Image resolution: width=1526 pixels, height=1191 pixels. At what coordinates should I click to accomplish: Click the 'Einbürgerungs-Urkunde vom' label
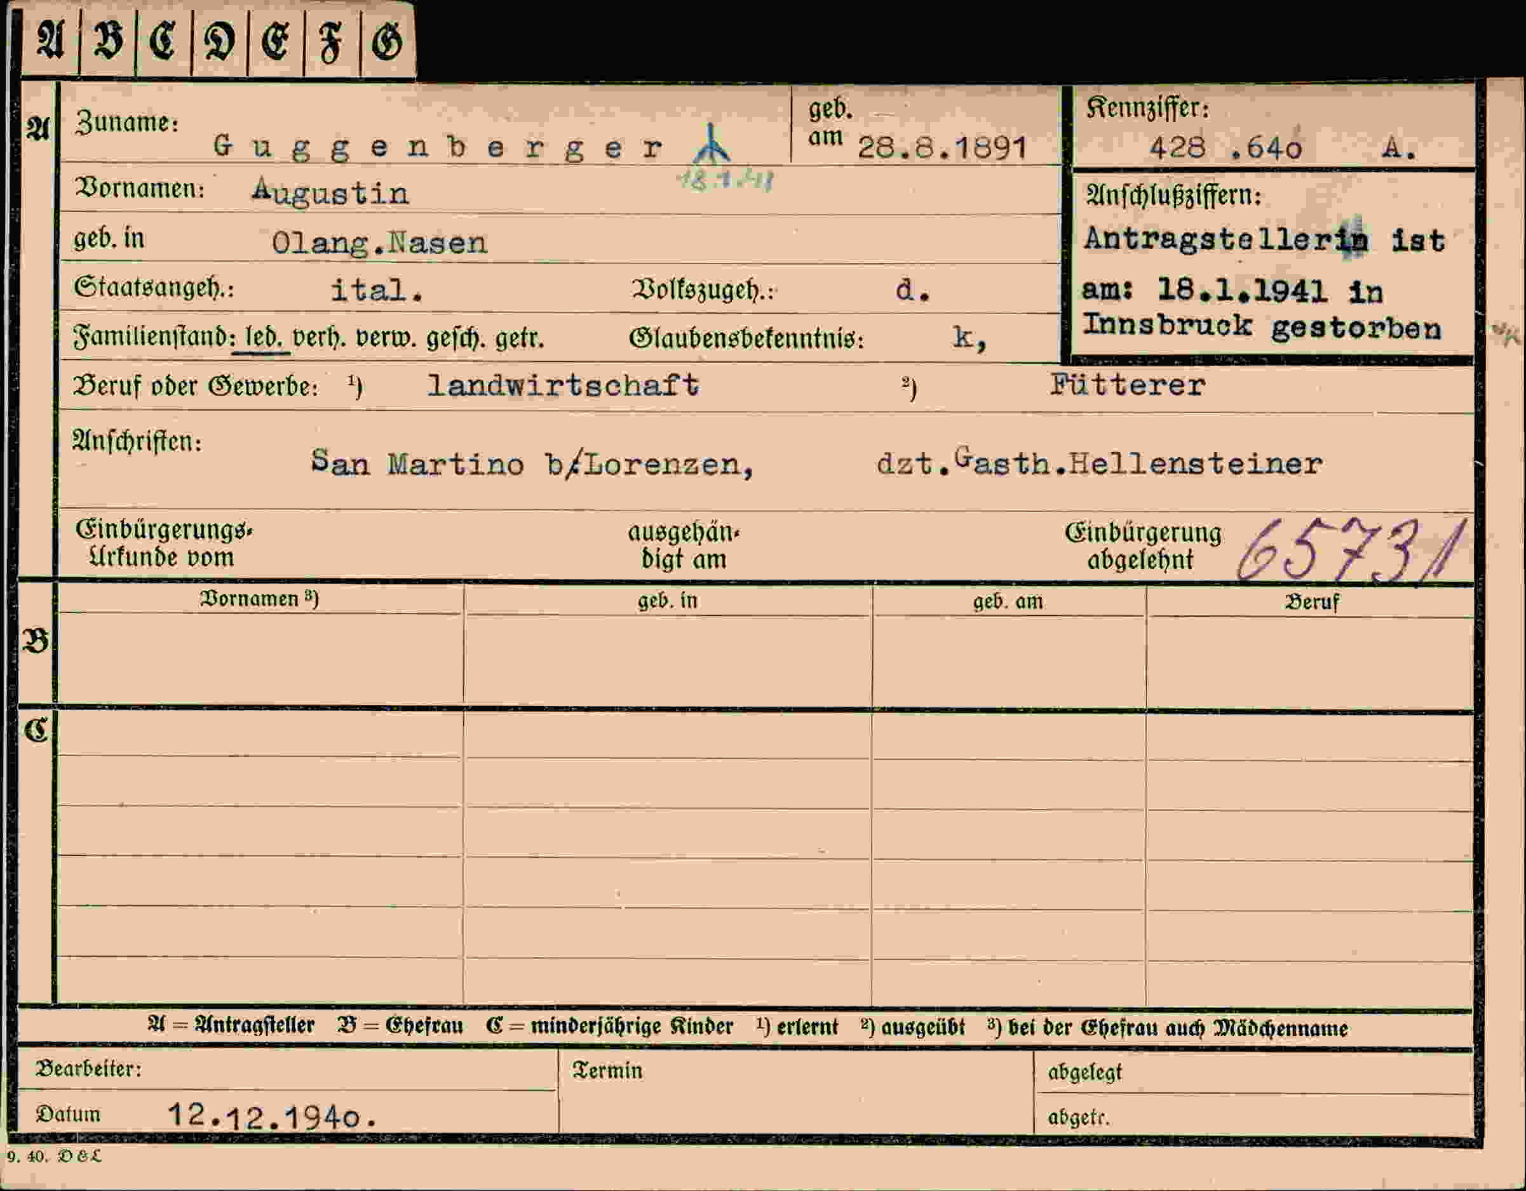(163, 543)
